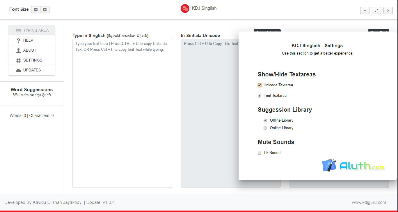The height and width of the screenshot is (212, 398).
Task: Open the TYPING AREA menu item
Action: coord(32,30)
